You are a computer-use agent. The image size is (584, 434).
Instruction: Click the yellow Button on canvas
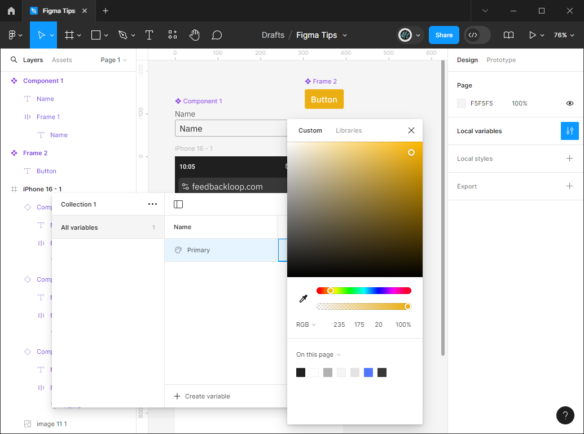tap(324, 99)
